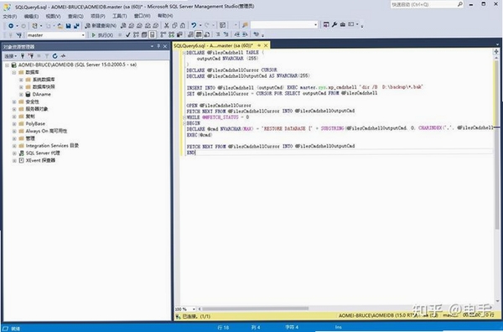Image resolution: width=503 pixels, height=332 pixels.
Task: Open the 视图(V) menu
Action: pos(53,16)
